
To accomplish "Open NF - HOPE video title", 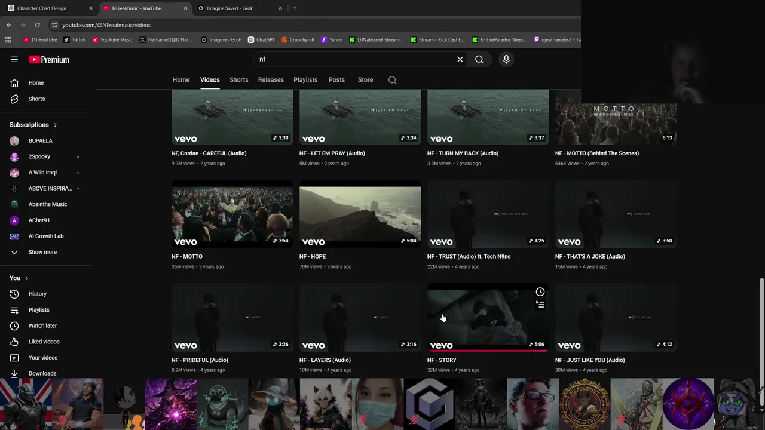I will coord(313,257).
